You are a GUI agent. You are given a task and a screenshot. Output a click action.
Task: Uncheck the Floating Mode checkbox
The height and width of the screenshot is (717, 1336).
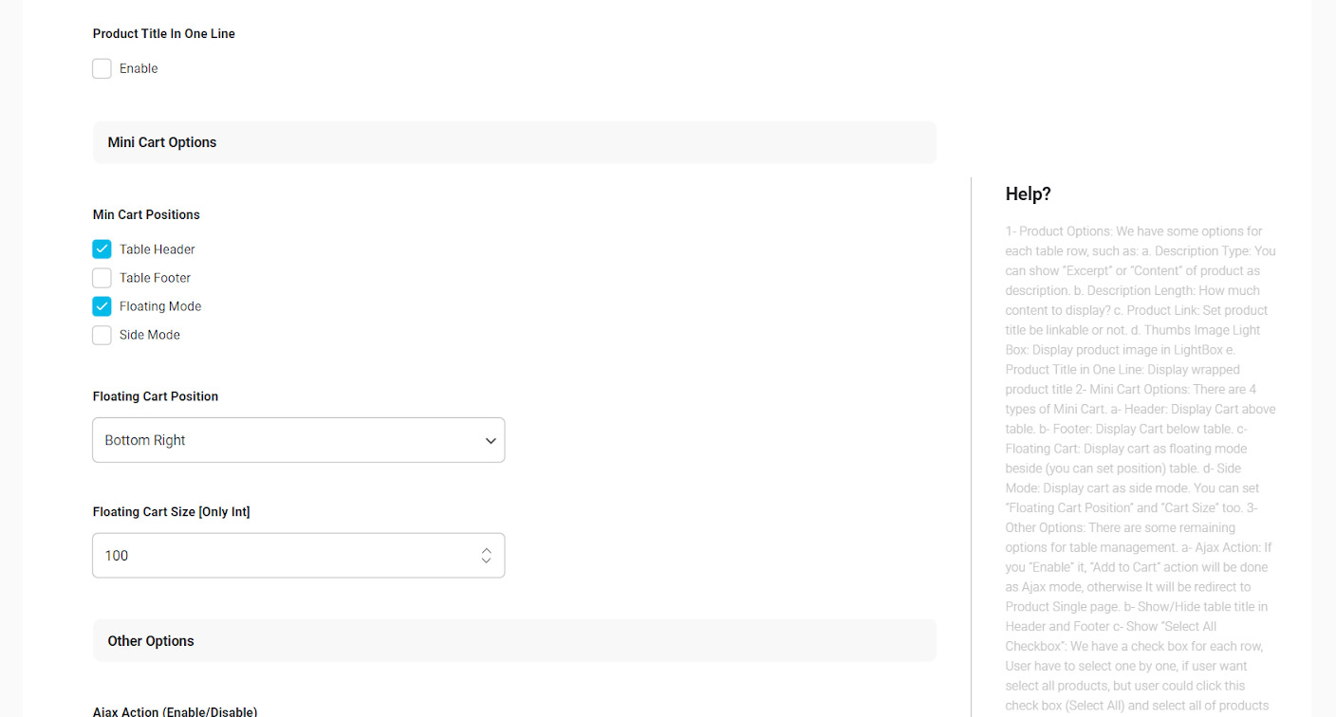pyautogui.click(x=102, y=306)
